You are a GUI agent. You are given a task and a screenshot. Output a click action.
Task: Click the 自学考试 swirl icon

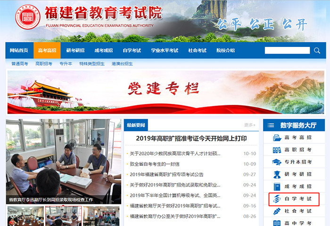(x=277, y=199)
